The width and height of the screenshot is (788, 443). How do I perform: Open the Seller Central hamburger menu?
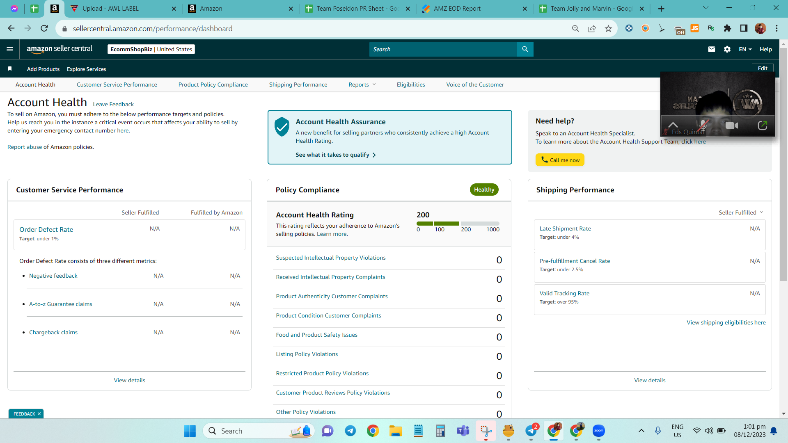(x=10, y=49)
